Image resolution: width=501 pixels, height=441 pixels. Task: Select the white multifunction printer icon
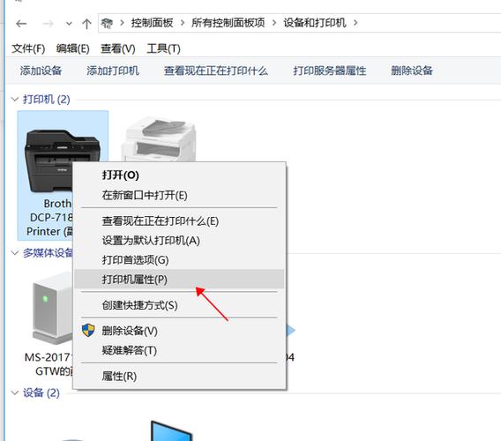tap(159, 139)
